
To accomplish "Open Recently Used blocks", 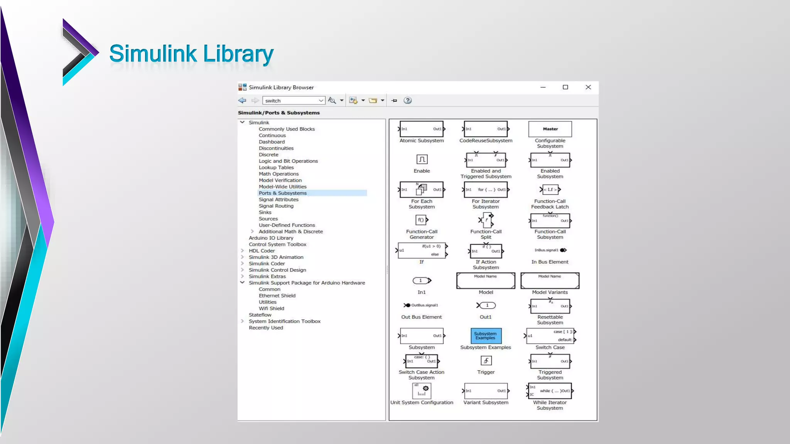I will tap(266, 328).
